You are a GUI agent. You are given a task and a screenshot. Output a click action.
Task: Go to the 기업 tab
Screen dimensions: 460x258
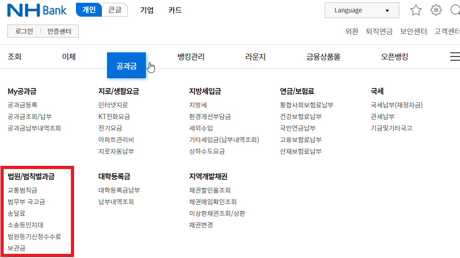(147, 10)
